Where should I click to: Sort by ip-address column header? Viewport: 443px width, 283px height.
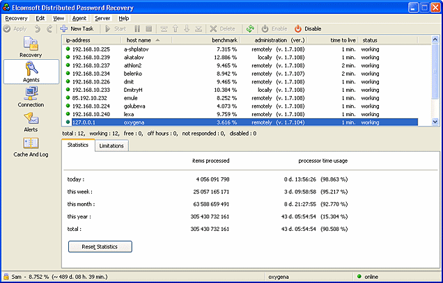click(91, 40)
